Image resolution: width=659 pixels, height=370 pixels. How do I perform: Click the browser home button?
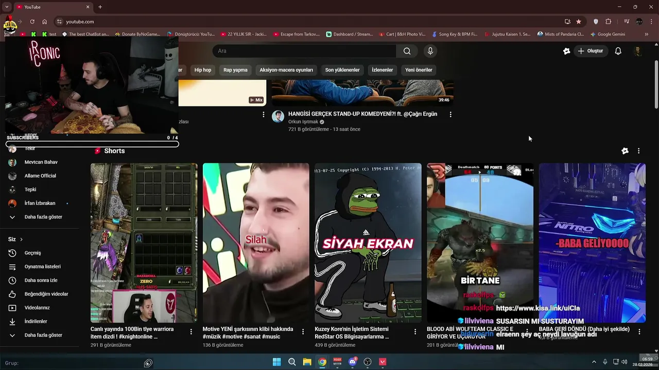pos(45,22)
